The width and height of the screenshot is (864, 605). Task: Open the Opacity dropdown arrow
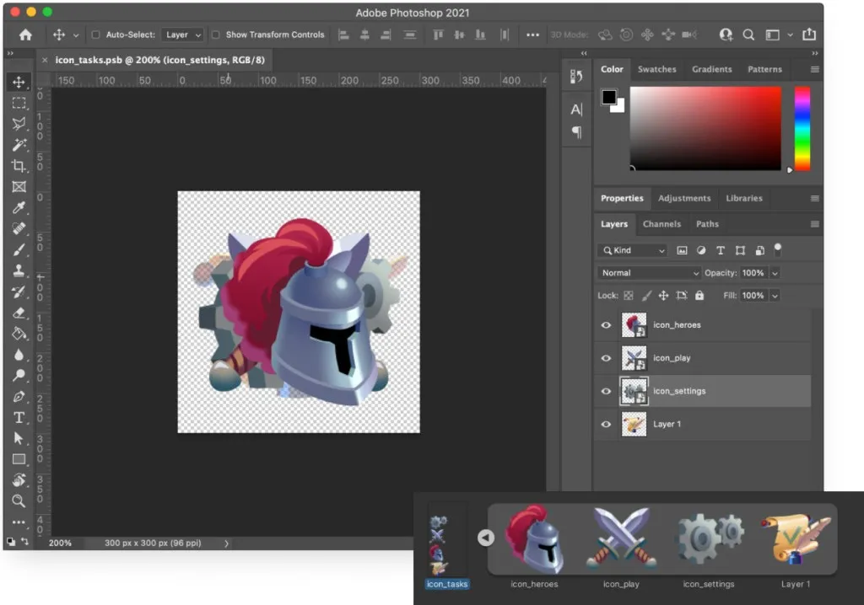pos(775,273)
